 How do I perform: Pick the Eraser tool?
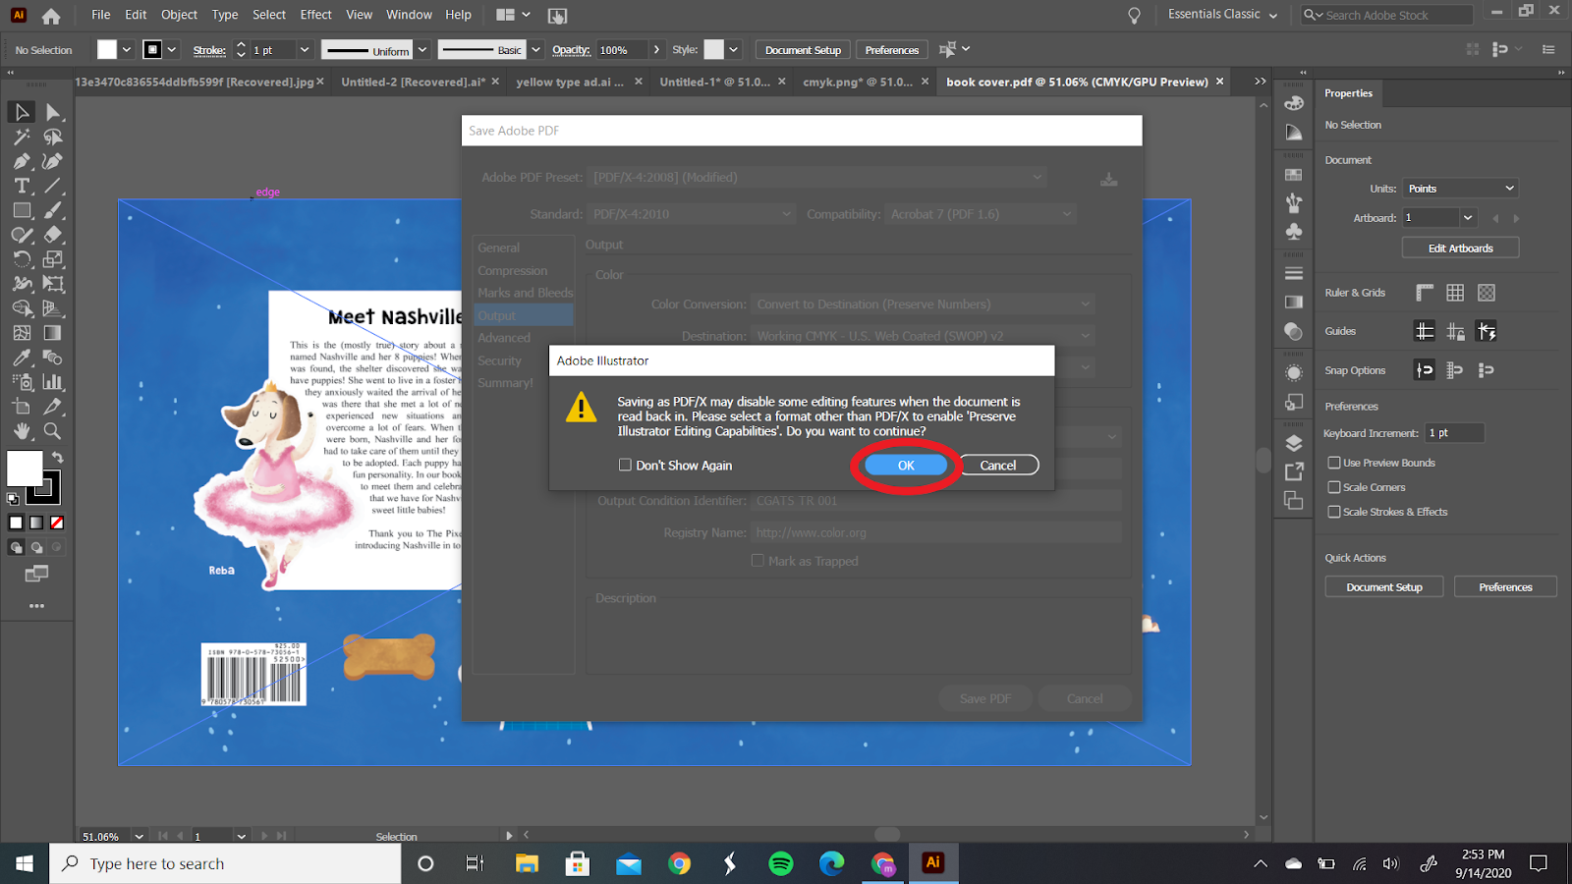point(53,235)
